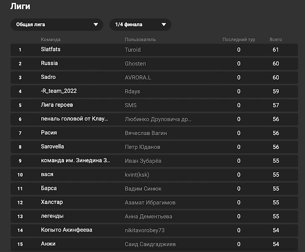
Task: Select the Russia team entry
Action: (x=49, y=63)
